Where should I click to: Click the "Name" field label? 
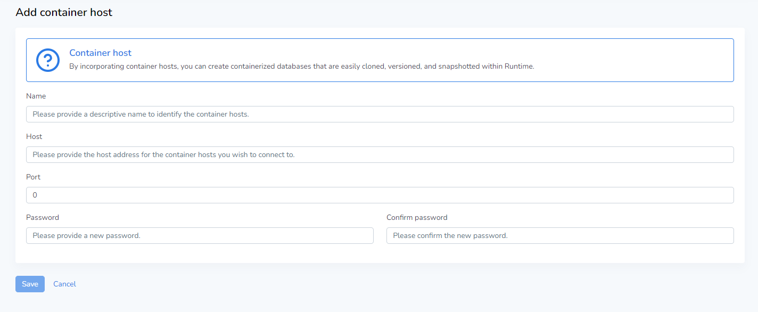click(x=36, y=96)
